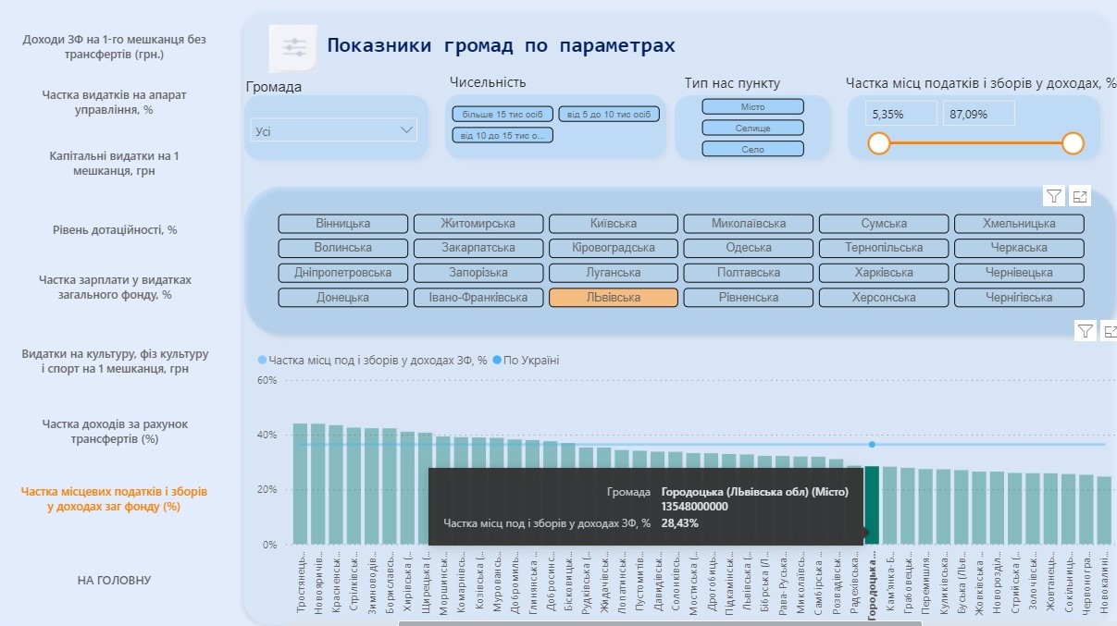Select 'більше 15 тис осіб' population filter
This screenshot has width=1117, height=626.
pyautogui.click(x=503, y=115)
